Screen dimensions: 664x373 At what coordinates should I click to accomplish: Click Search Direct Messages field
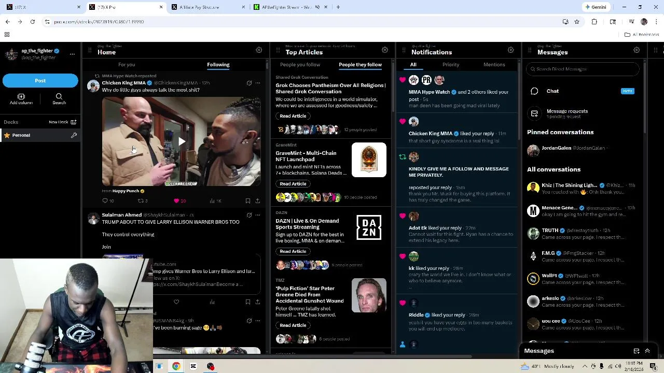583,69
